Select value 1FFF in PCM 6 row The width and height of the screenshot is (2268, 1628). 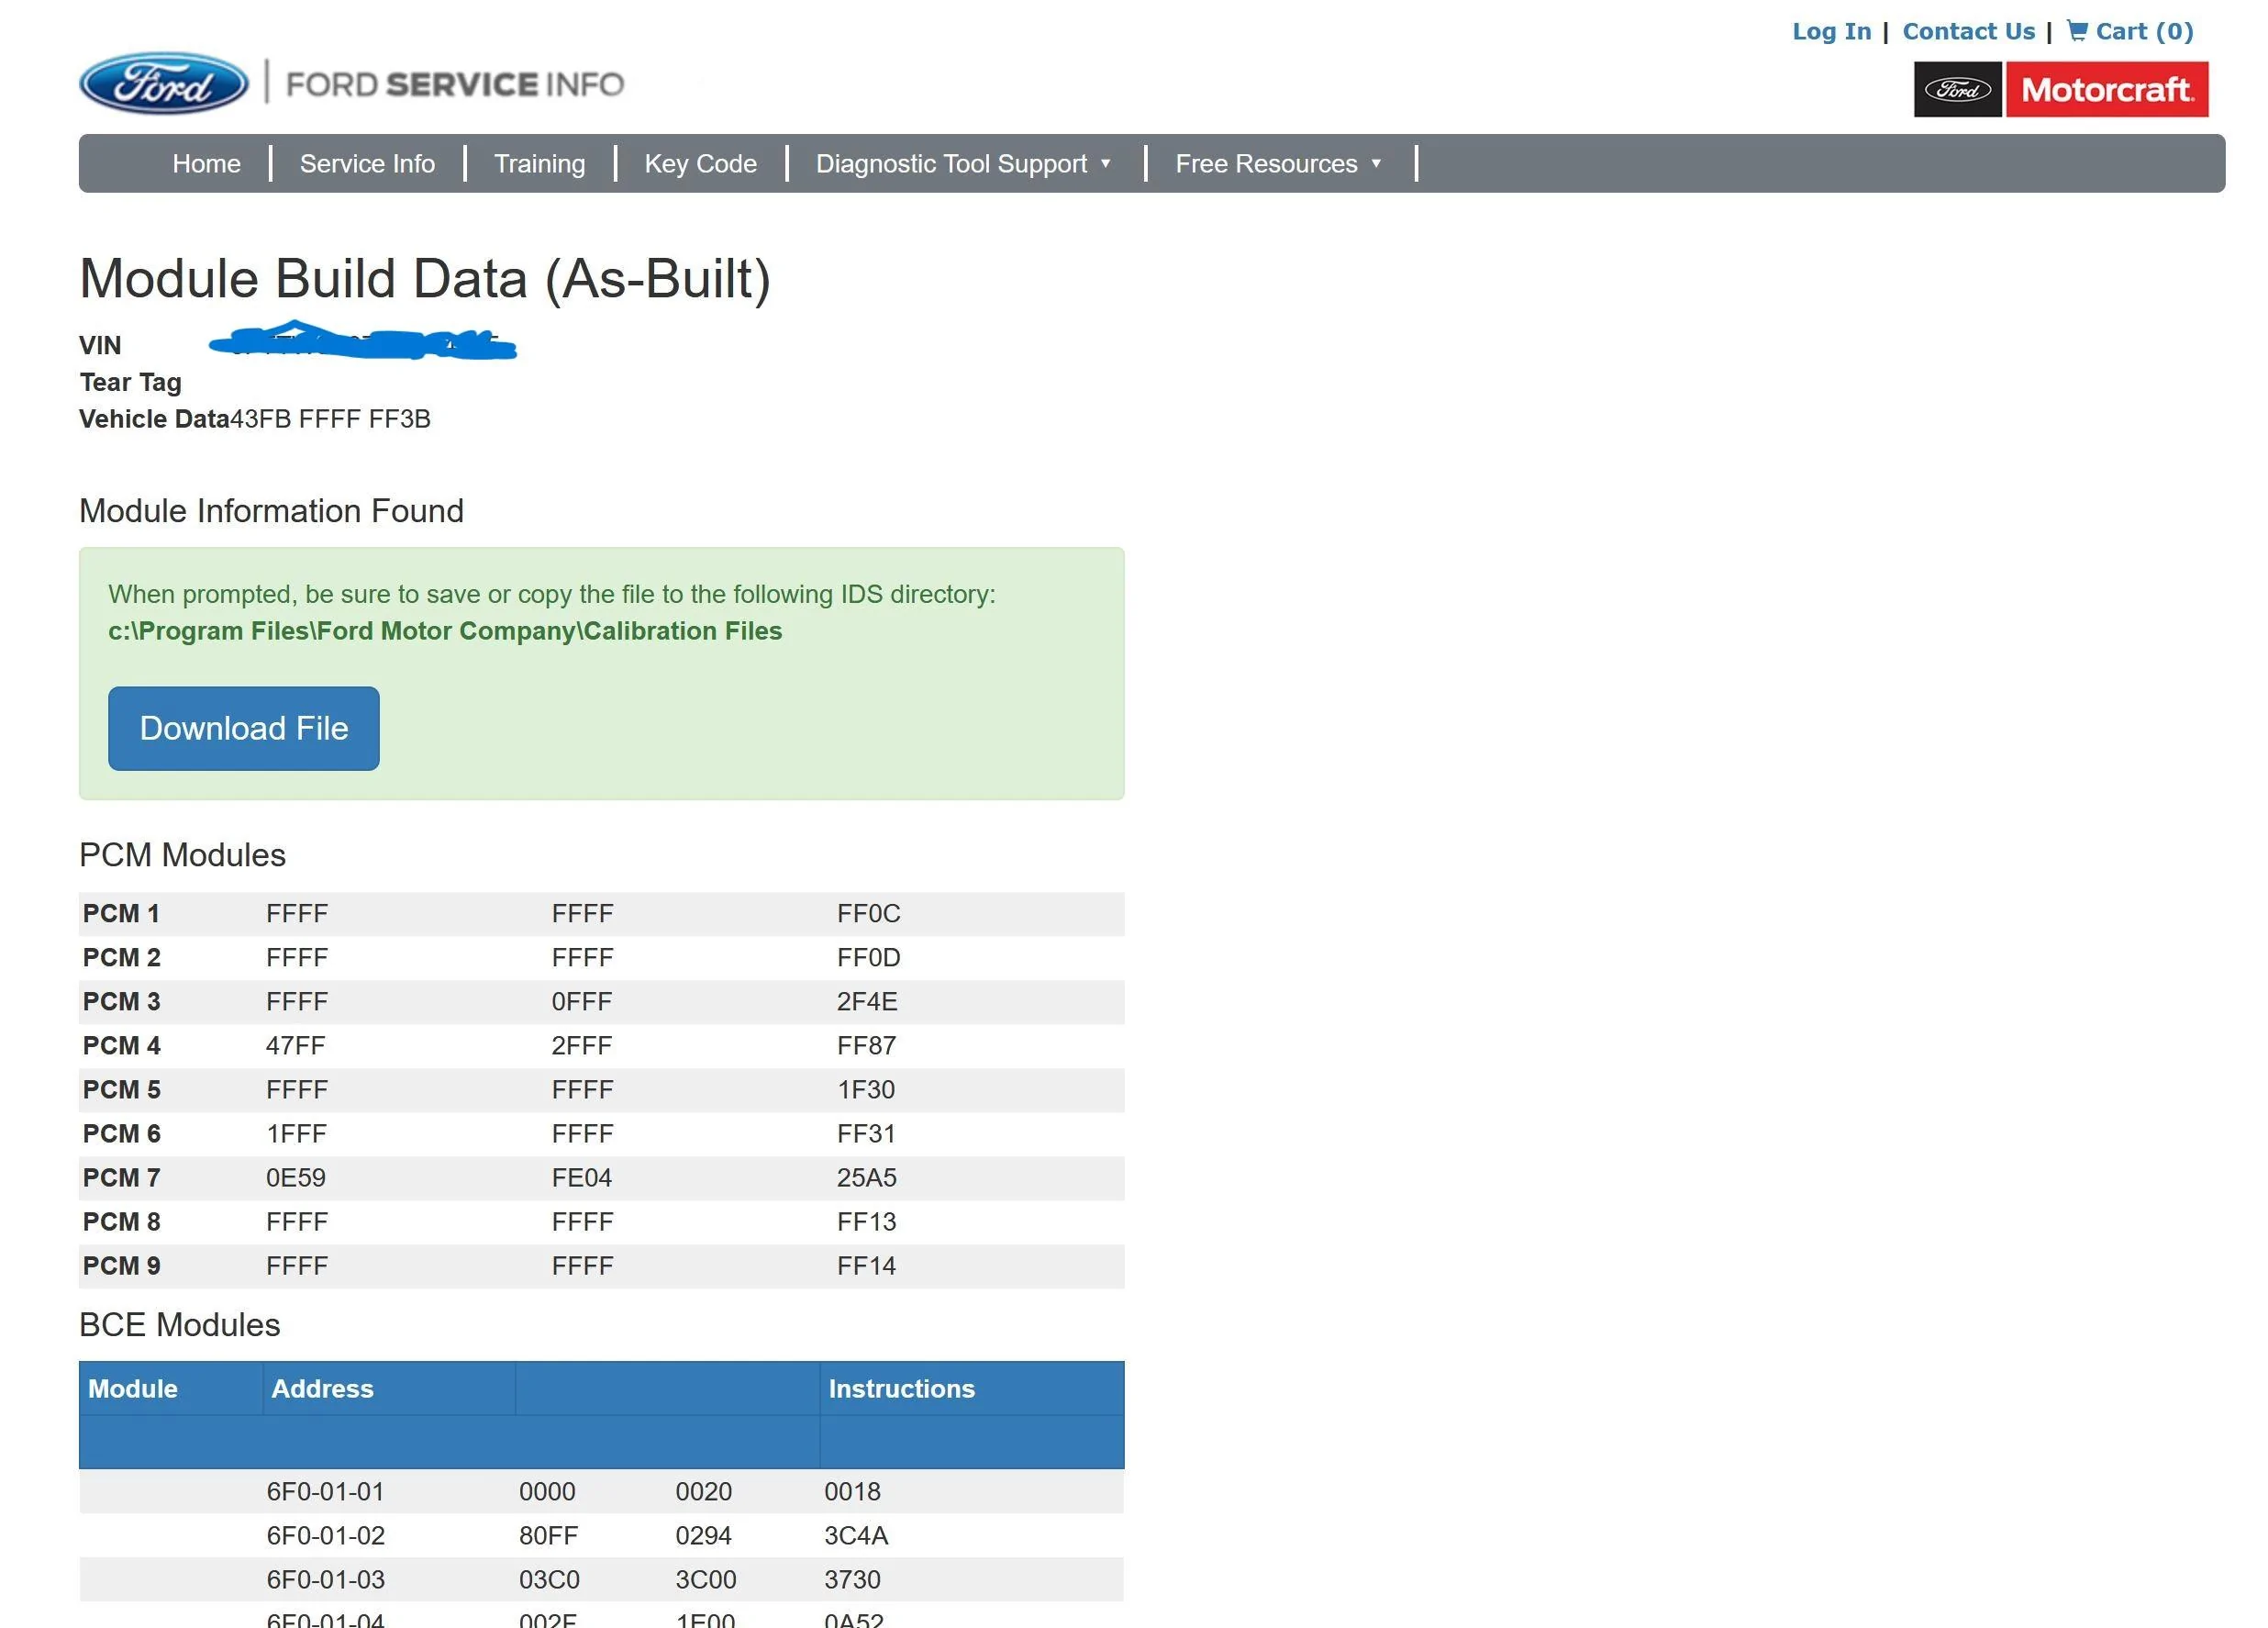[296, 1133]
